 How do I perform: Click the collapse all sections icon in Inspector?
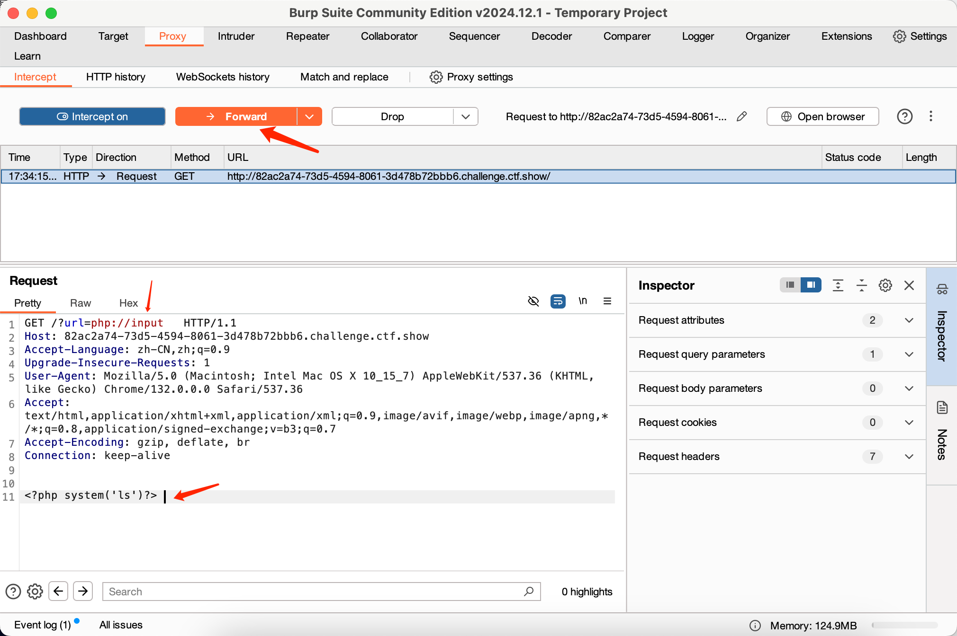click(862, 285)
